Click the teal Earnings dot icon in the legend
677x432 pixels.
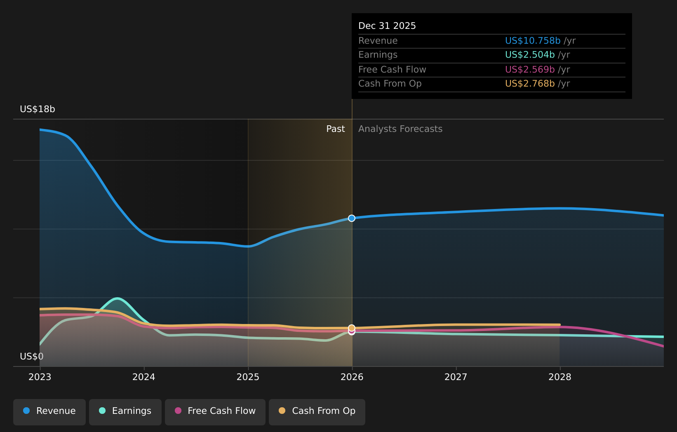tap(102, 411)
